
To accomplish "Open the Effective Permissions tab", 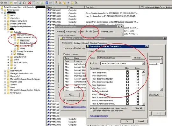I will [98, 43].
